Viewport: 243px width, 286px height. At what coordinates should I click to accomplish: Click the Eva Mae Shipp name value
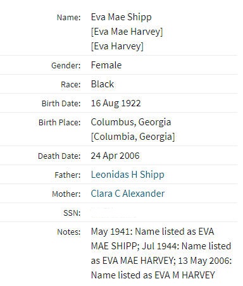[x=121, y=17]
